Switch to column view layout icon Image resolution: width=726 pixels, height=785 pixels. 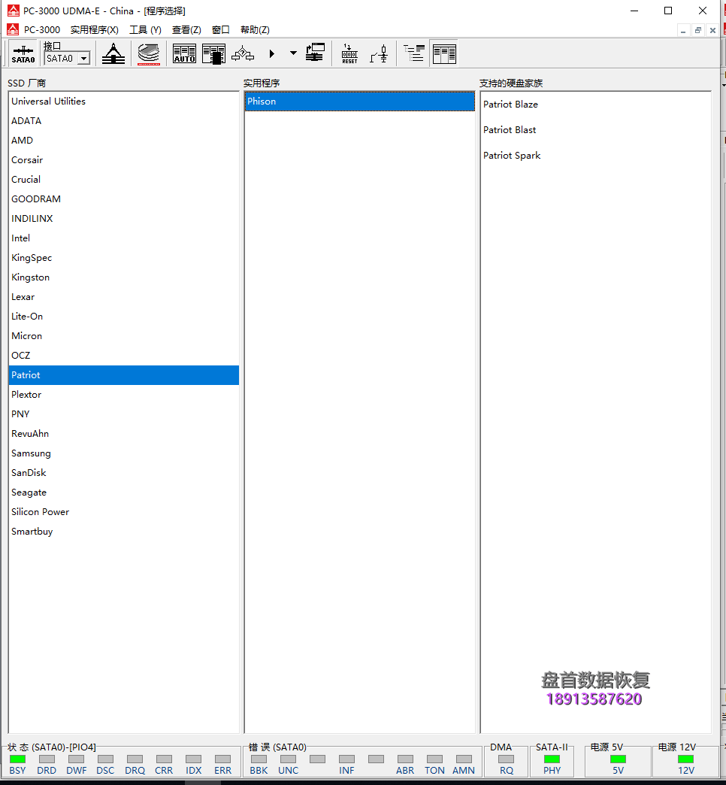(444, 53)
